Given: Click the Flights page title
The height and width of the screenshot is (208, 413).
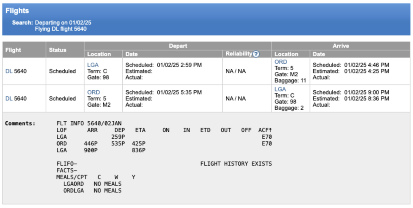Looking at the screenshot, I should click(17, 11).
